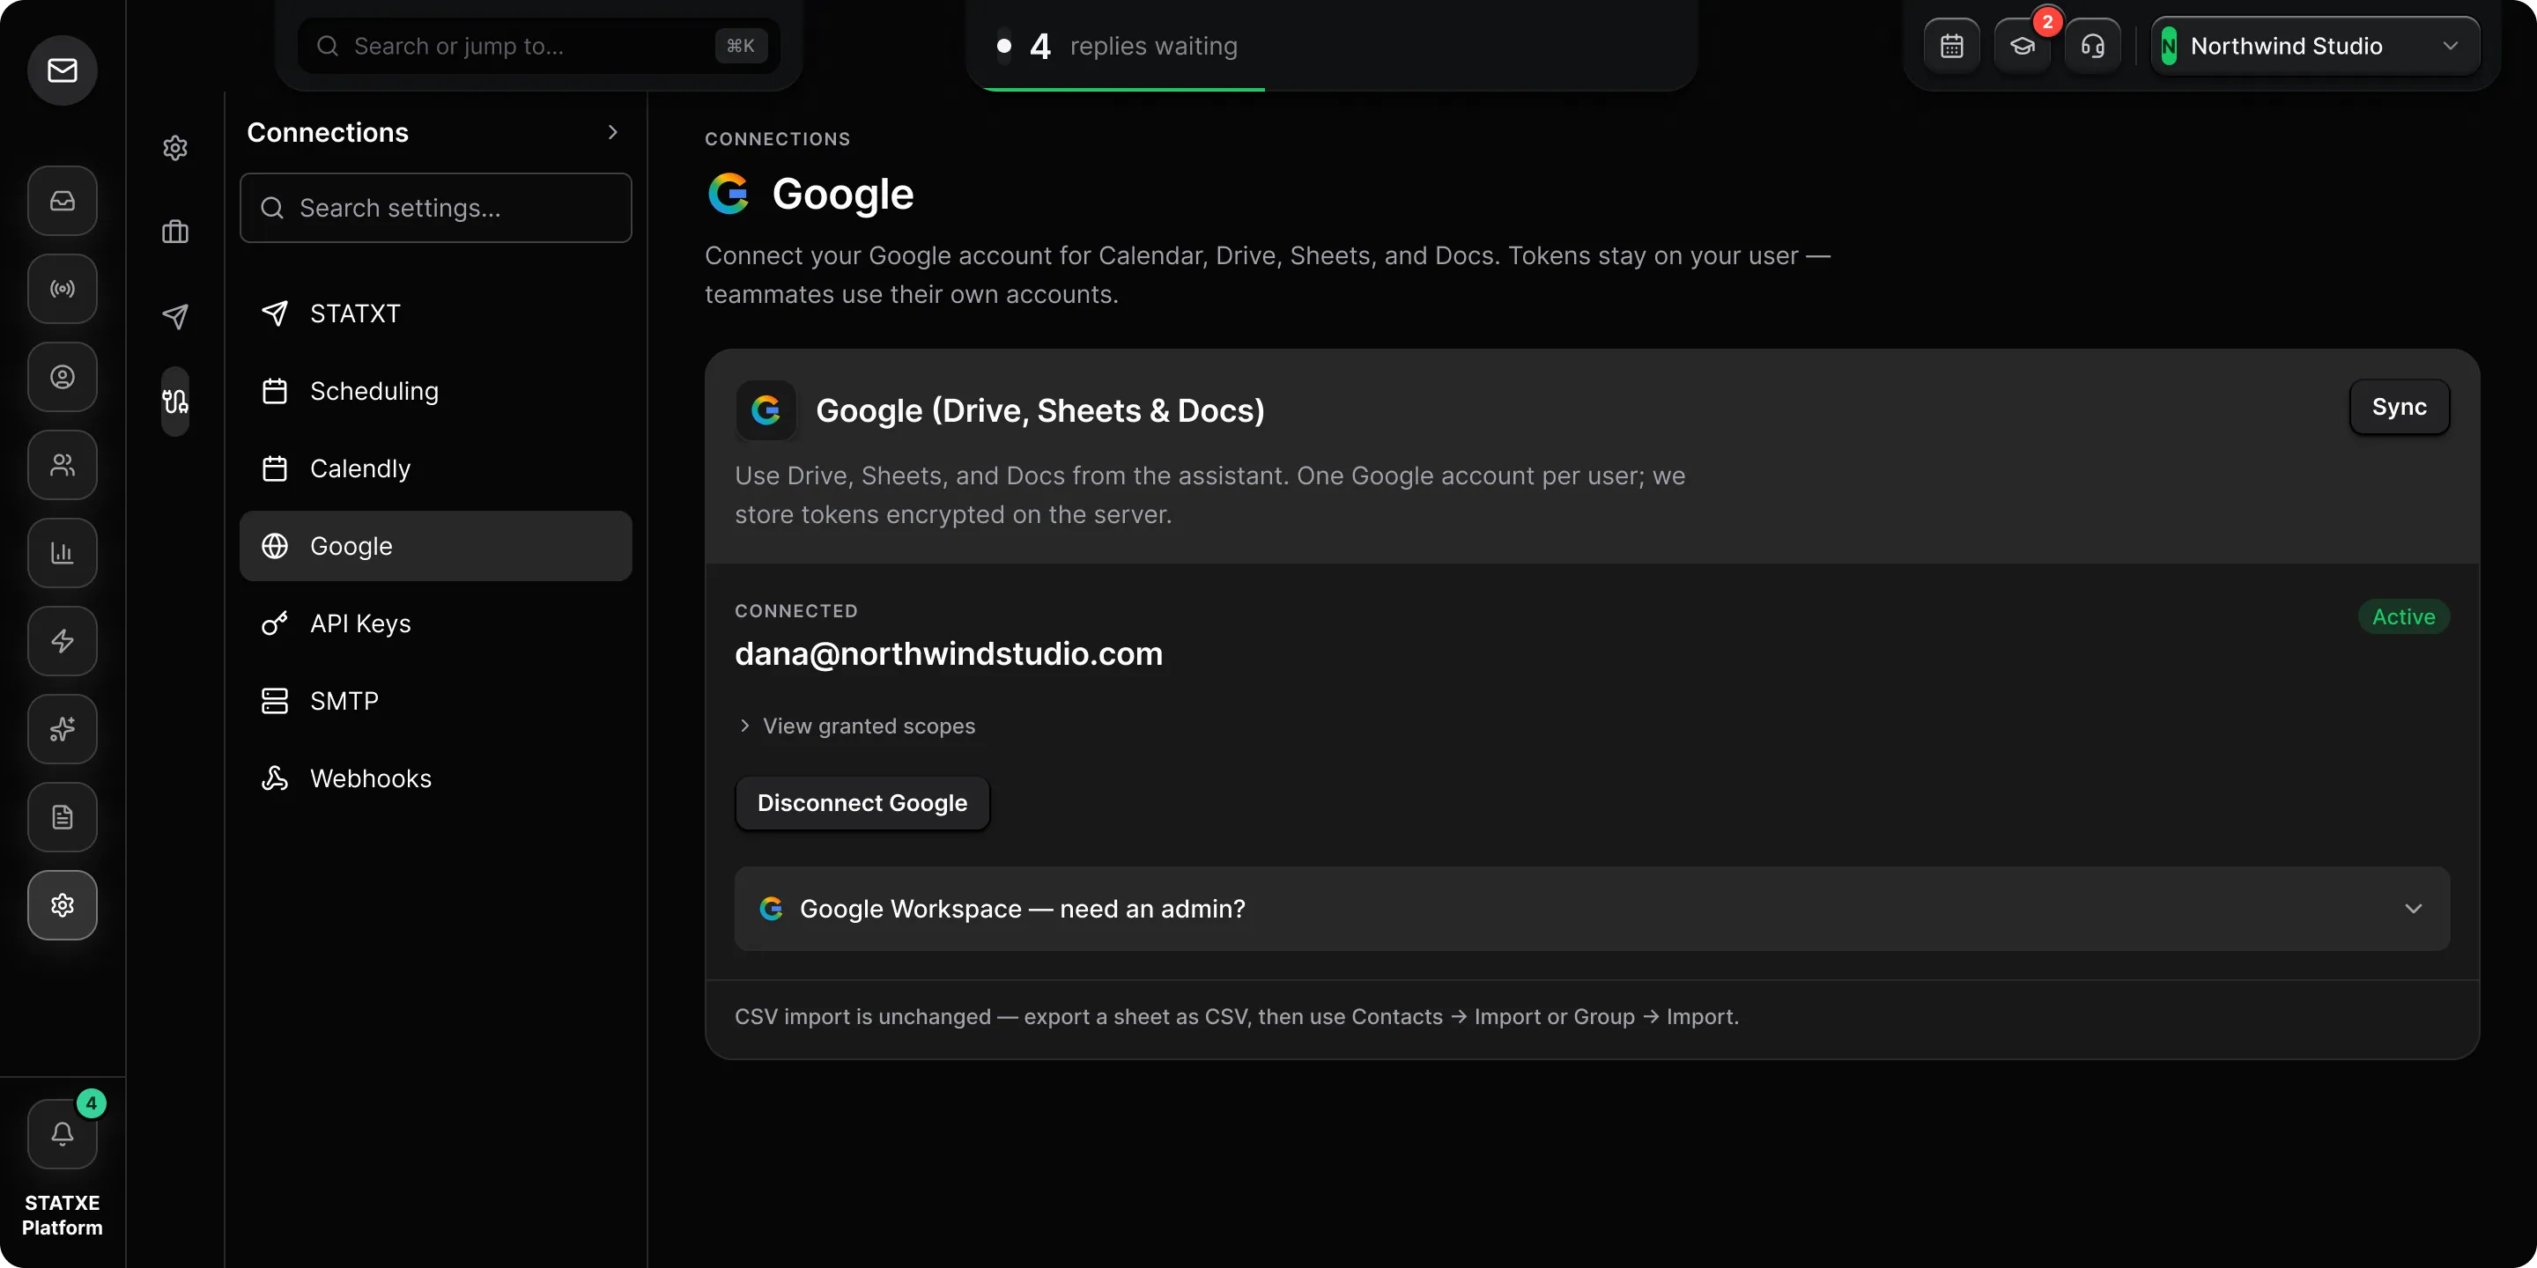Open the lightning bolt automations icon
This screenshot has width=2537, height=1268.
point(62,641)
